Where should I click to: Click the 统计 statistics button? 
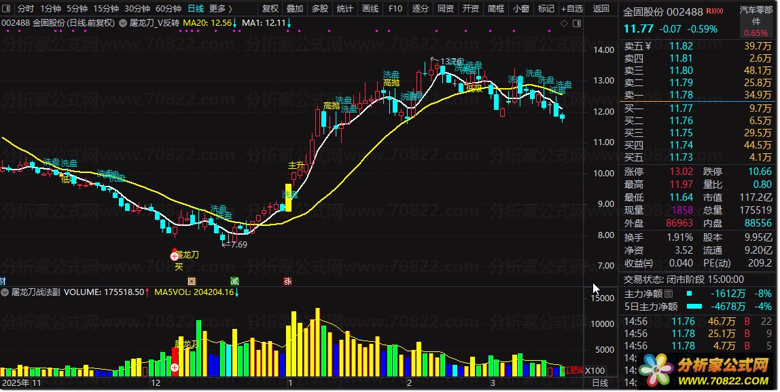(345, 8)
